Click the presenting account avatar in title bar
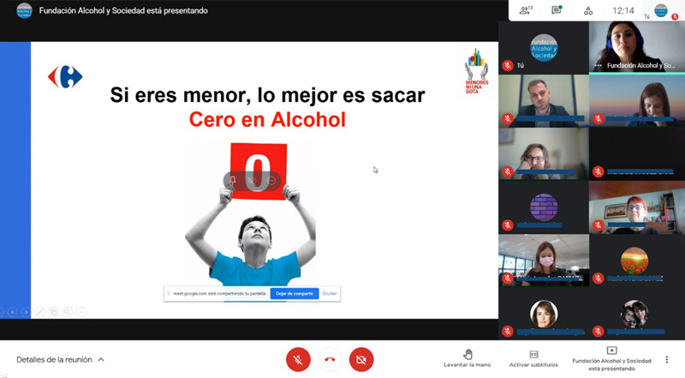The image size is (685, 378). click(x=24, y=10)
